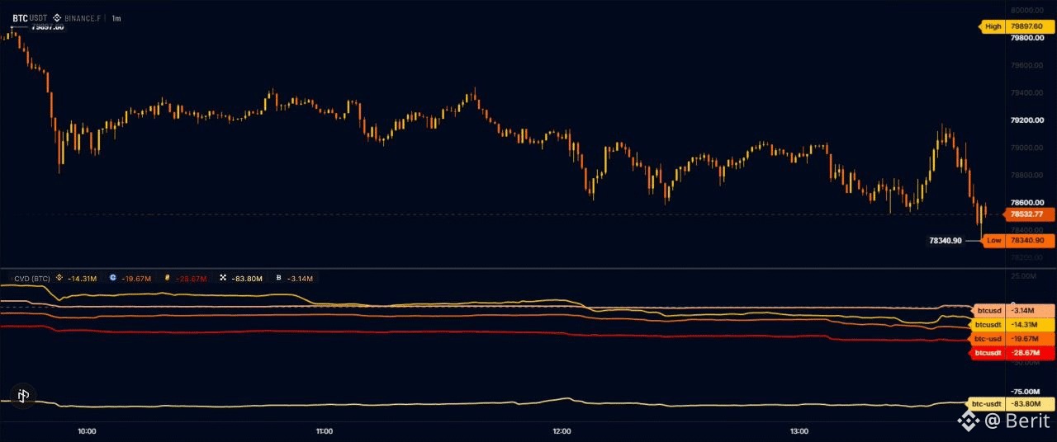Click the 79600.00 price axis label

[x=1026, y=65]
